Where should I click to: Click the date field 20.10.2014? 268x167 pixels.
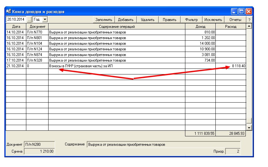[x=16, y=19]
